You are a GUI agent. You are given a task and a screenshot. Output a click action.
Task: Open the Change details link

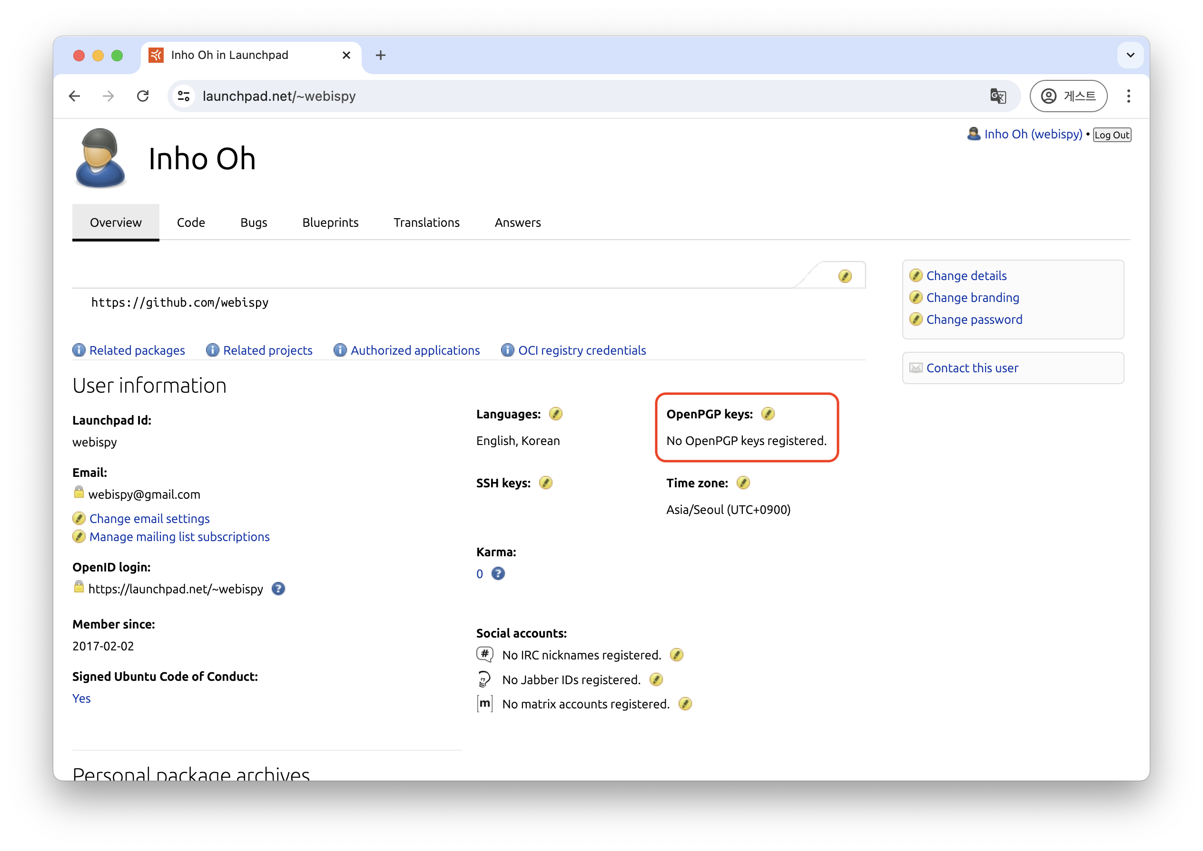pos(966,276)
